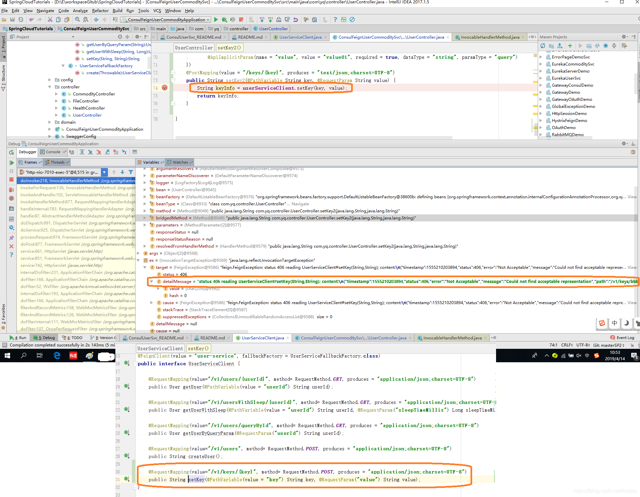This screenshot has height=497, width=640.
Task: Click the Revert undo arrow icon in toolbar
Action: point(296,19)
